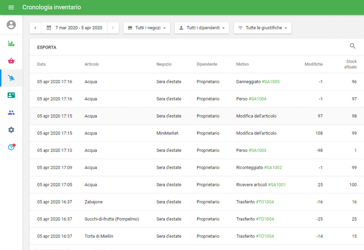364x250 pixels.
Task: Click the user account profile icon
Action: point(11,25)
